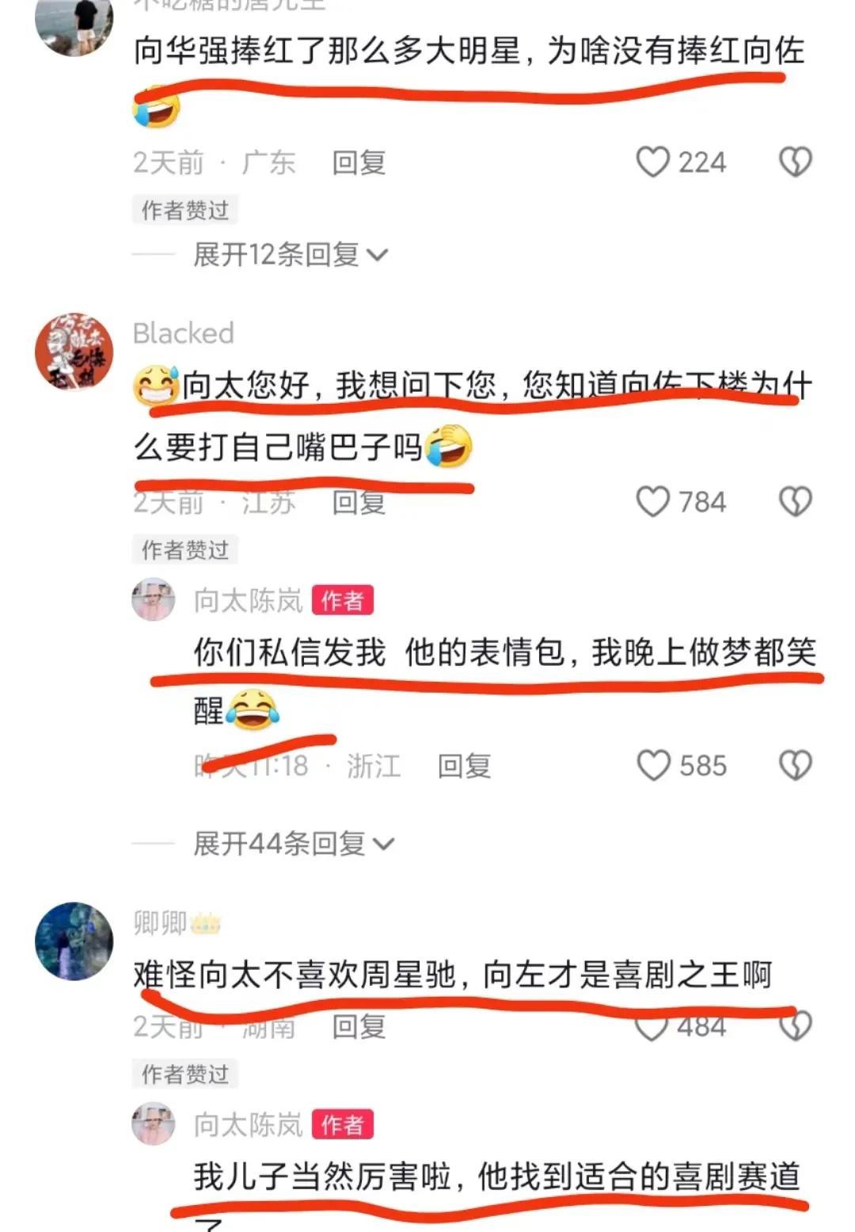Dislike 卿卿's comment with 484 likes
Screen dimensions: 855x1232
click(796, 1026)
